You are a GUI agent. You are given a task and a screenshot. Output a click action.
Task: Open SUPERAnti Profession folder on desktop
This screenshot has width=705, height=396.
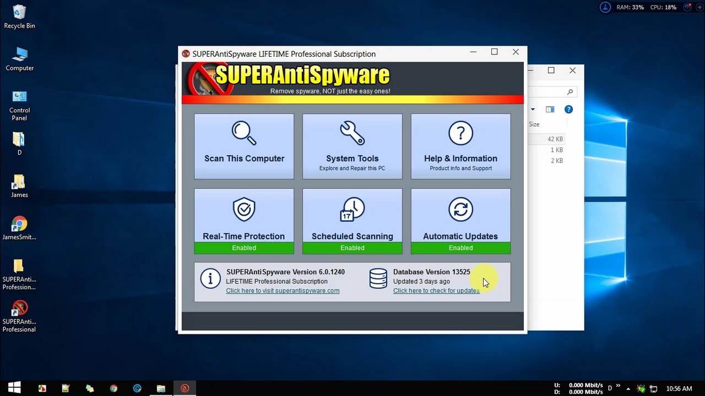pyautogui.click(x=19, y=274)
